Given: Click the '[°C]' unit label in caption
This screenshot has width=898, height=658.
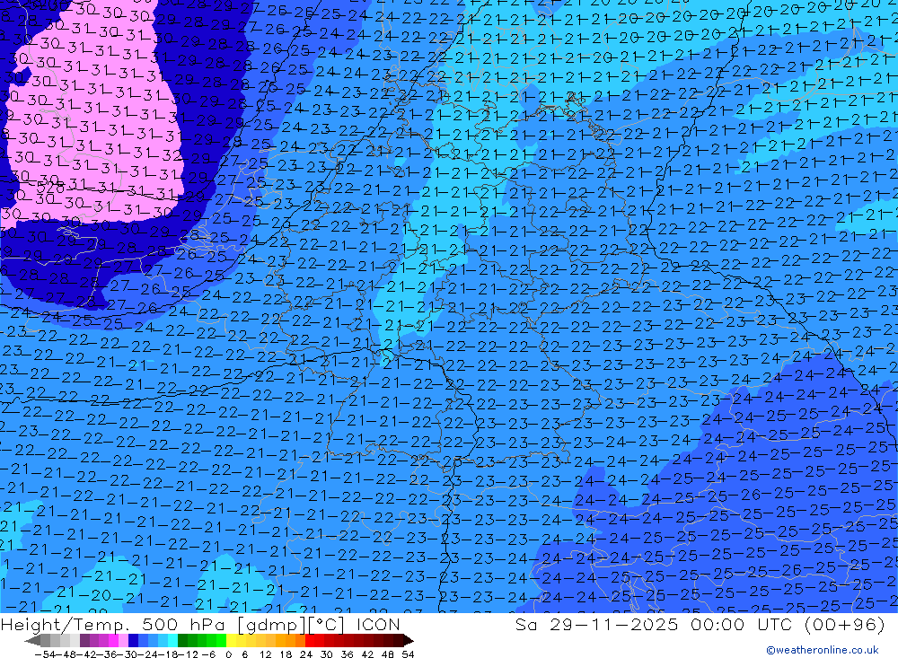Looking at the screenshot, I should click(326, 624).
